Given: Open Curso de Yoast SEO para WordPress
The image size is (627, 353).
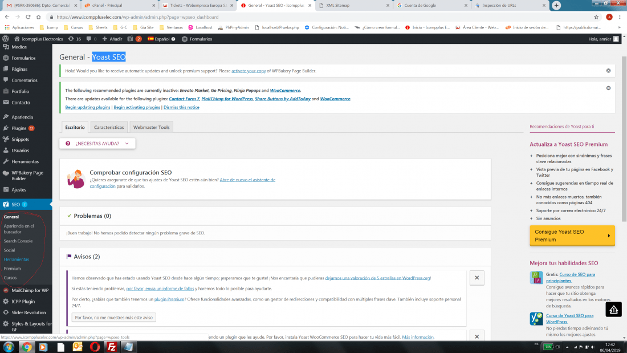Looking at the screenshot, I should click(569, 319).
